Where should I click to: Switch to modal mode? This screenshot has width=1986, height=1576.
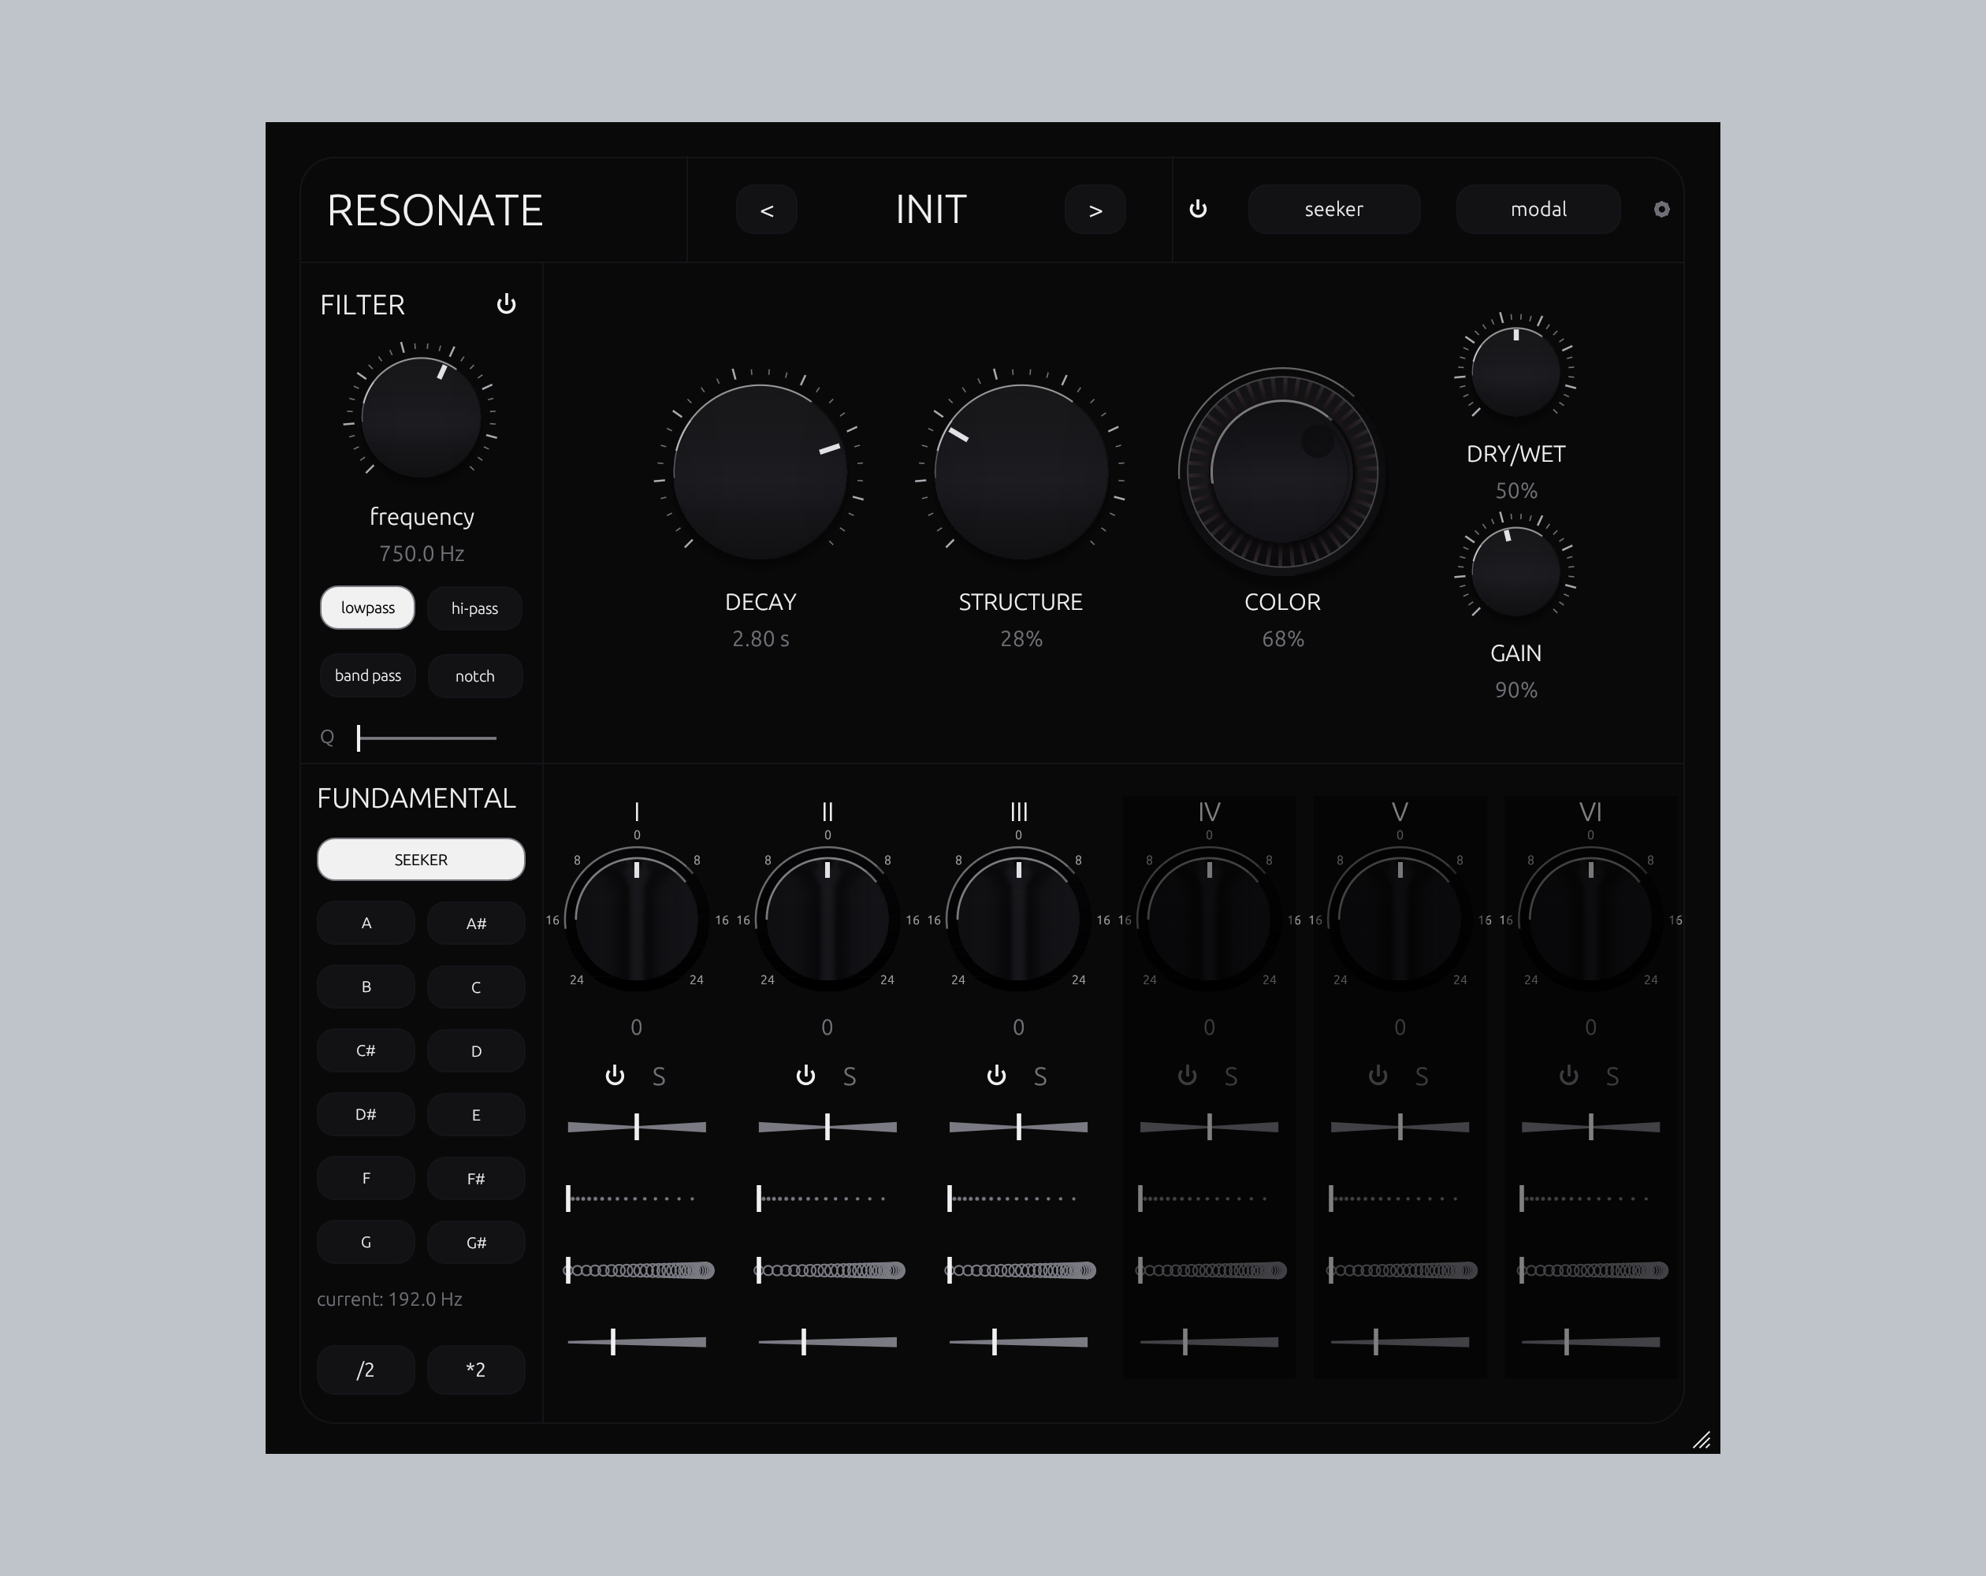(x=1538, y=209)
